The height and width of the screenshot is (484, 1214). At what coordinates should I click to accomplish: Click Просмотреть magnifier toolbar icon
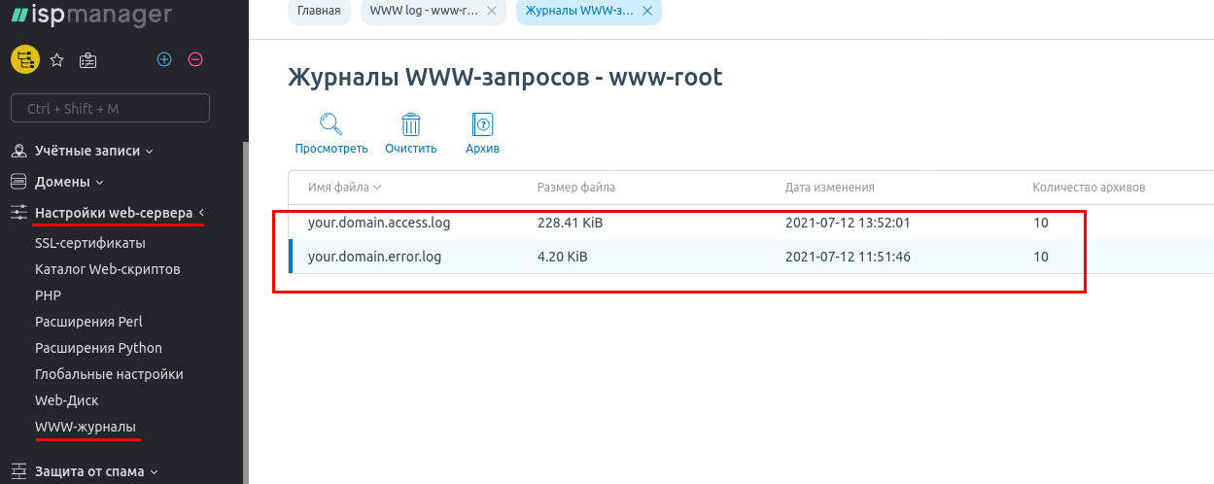click(331, 124)
